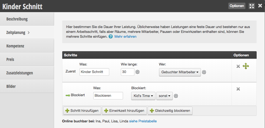Click the Wie lange field showing 30
265x128 pixels.
point(128,72)
